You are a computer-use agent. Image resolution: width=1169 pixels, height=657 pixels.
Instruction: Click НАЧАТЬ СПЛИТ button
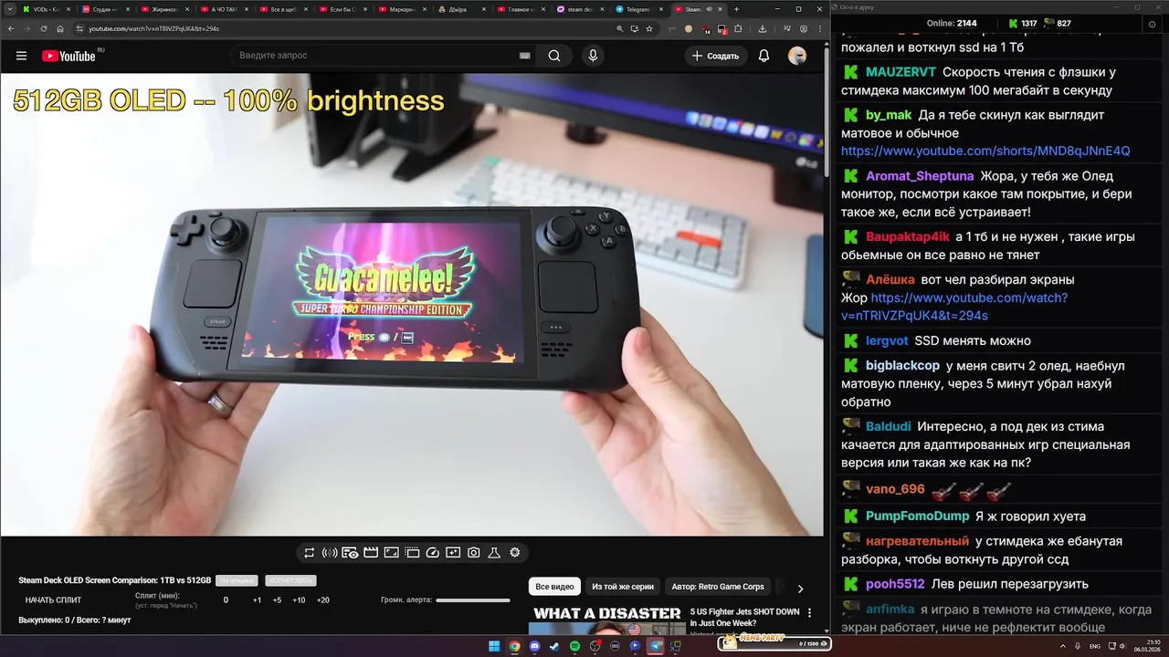point(53,600)
